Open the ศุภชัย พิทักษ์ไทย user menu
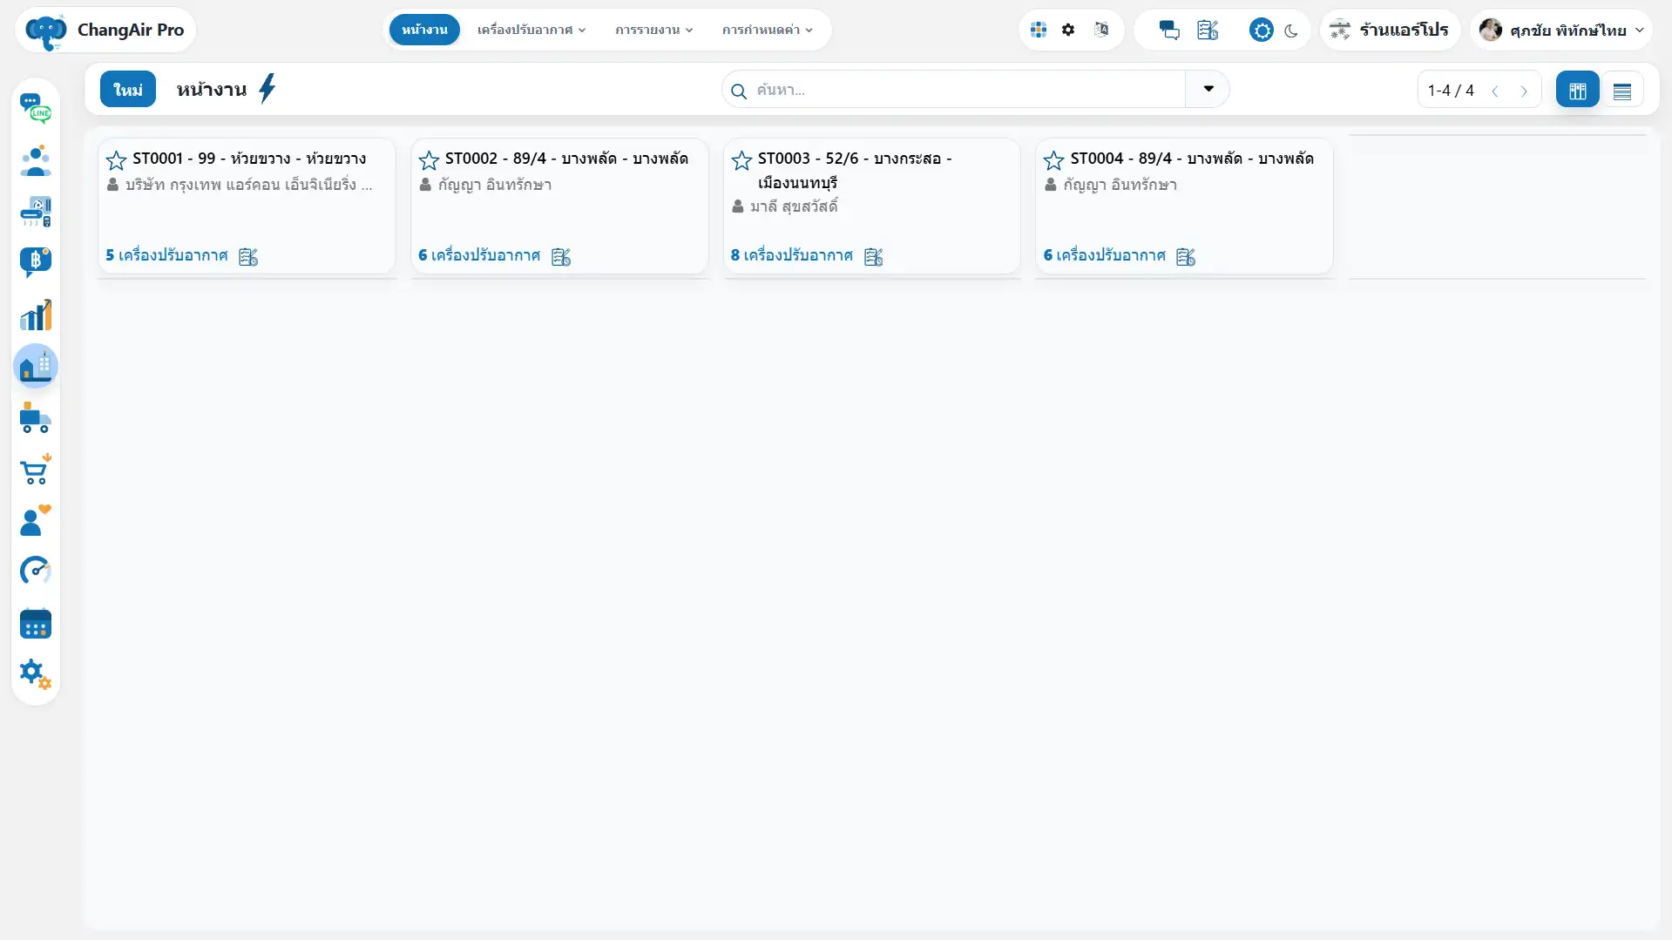 click(1562, 30)
